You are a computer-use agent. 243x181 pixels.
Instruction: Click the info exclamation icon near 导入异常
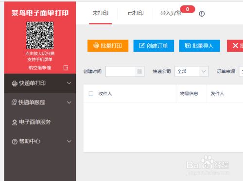coord(202,14)
